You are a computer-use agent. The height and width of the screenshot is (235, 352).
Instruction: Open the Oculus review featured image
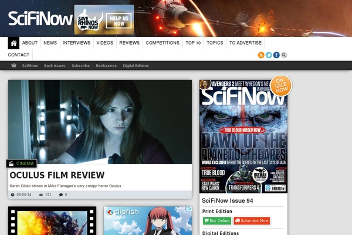pyautogui.click(x=100, y=122)
